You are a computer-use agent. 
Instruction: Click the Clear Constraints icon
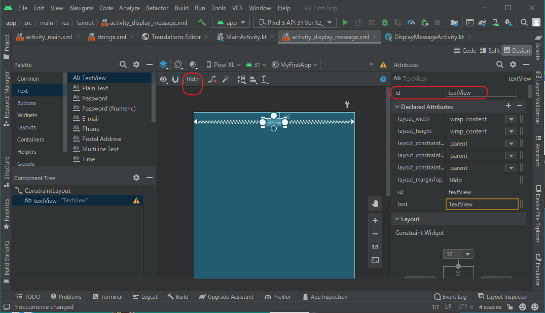pyautogui.click(x=213, y=79)
